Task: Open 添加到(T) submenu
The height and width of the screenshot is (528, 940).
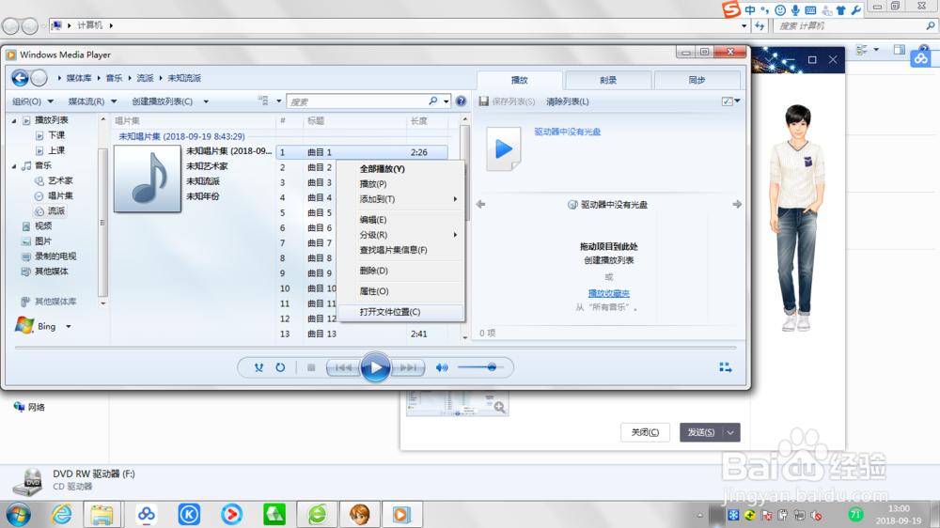Action: (400, 199)
